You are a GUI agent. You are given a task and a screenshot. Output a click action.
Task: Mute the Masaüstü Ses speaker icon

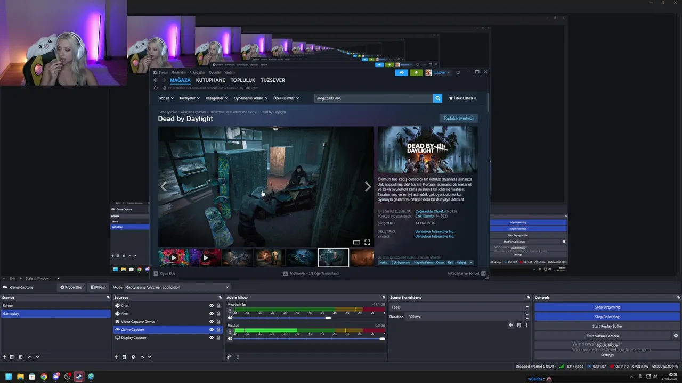[230, 318]
